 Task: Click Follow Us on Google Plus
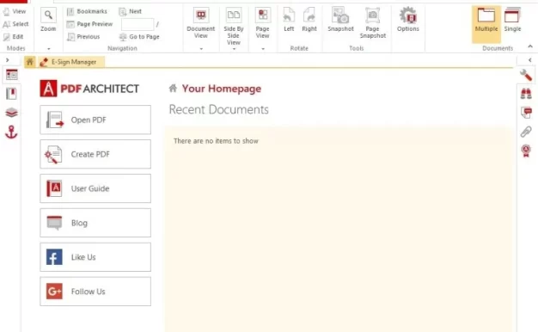95,292
